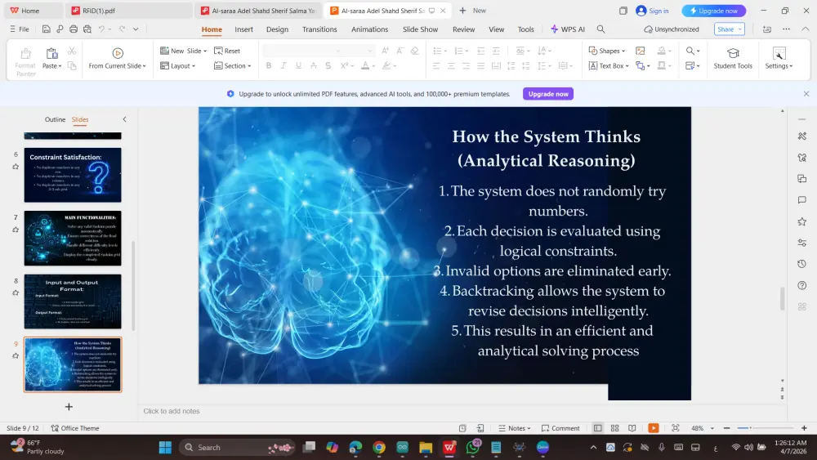Viewport: 817px width, 460px height.
Task: Click the help question mark in sidebar
Action: [802, 285]
